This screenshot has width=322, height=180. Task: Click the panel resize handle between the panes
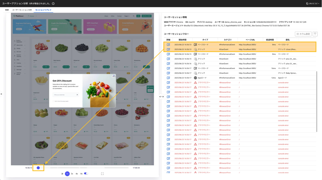point(162,96)
